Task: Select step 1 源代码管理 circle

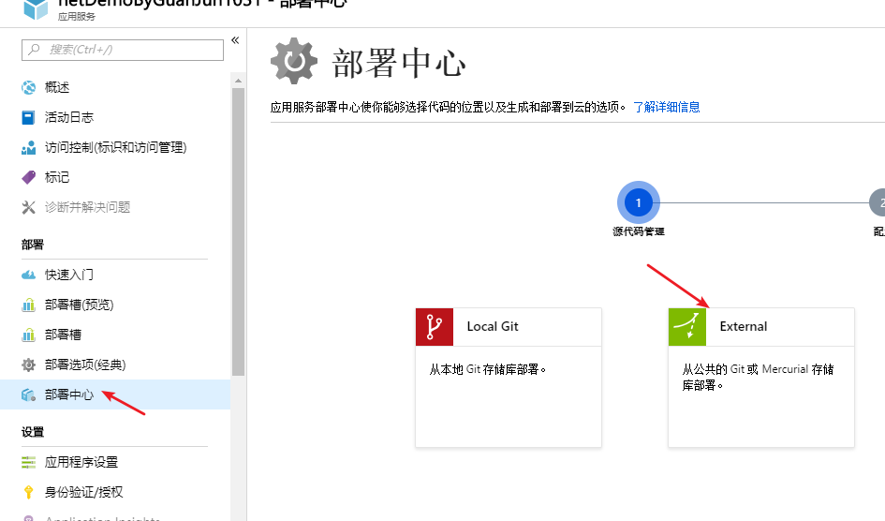Action: click(x=638, y=202)
